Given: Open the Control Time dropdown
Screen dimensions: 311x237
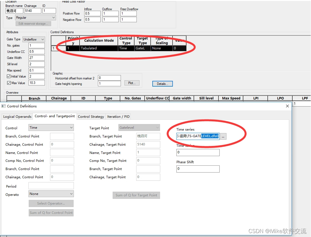Looking at the screenshot, I should (x=51, y=128).
